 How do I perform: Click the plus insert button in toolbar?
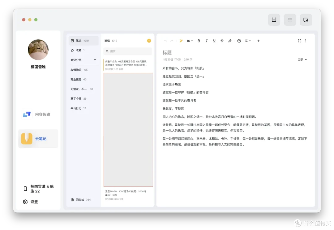tap(258, 41)
